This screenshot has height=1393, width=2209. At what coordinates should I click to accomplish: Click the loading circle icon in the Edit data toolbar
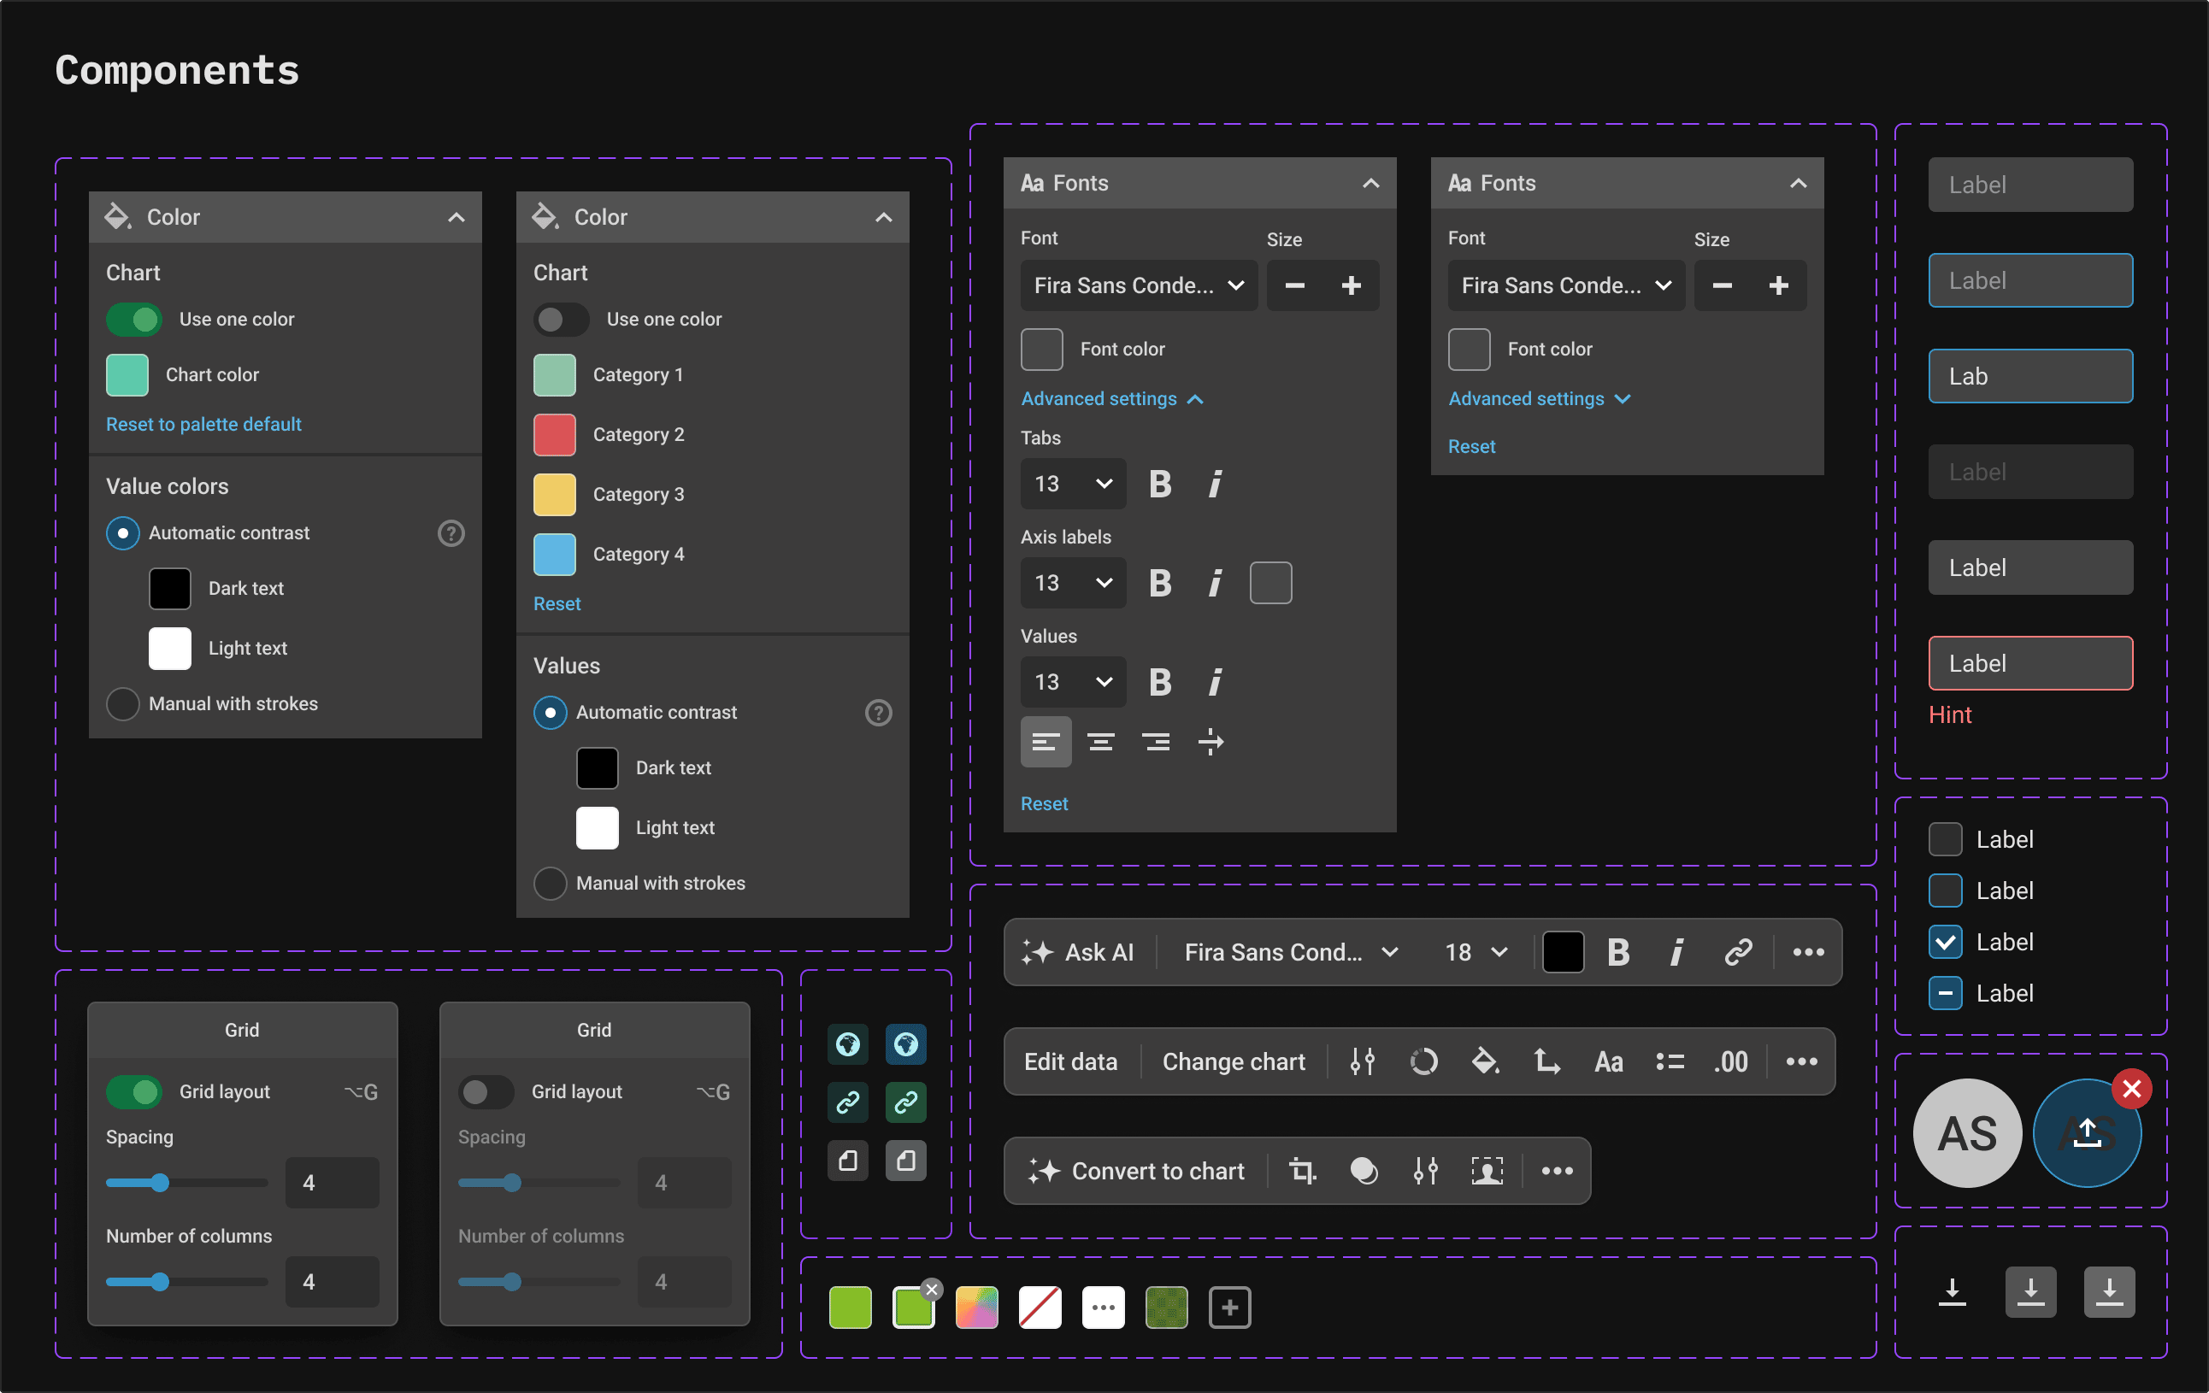1423,1062
